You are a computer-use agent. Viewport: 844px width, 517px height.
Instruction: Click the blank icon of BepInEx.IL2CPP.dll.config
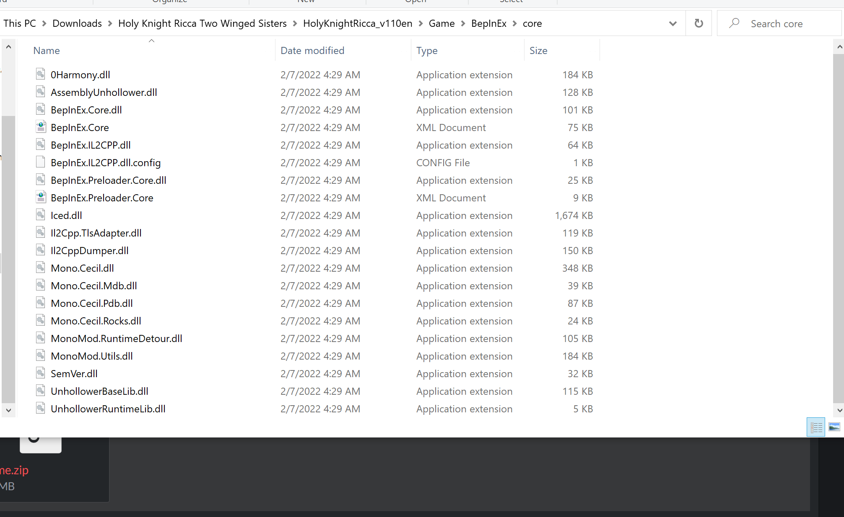[40, 162]
